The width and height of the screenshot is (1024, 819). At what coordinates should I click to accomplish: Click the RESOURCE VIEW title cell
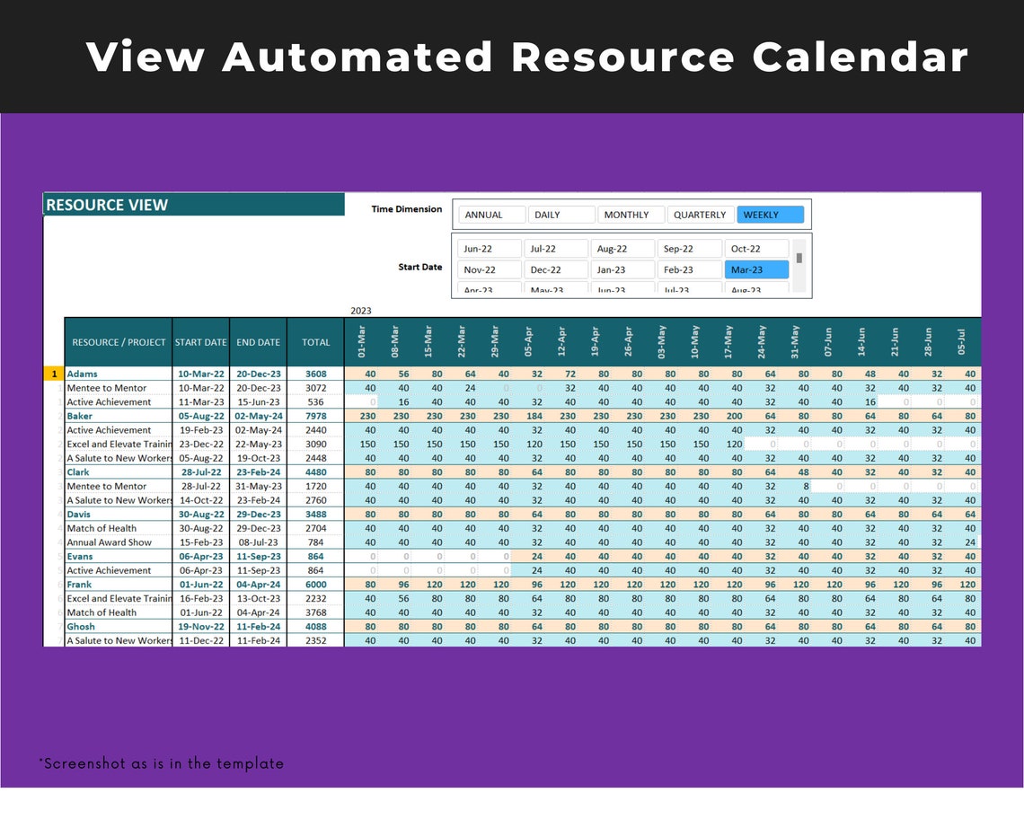click(x=194, y=205)
